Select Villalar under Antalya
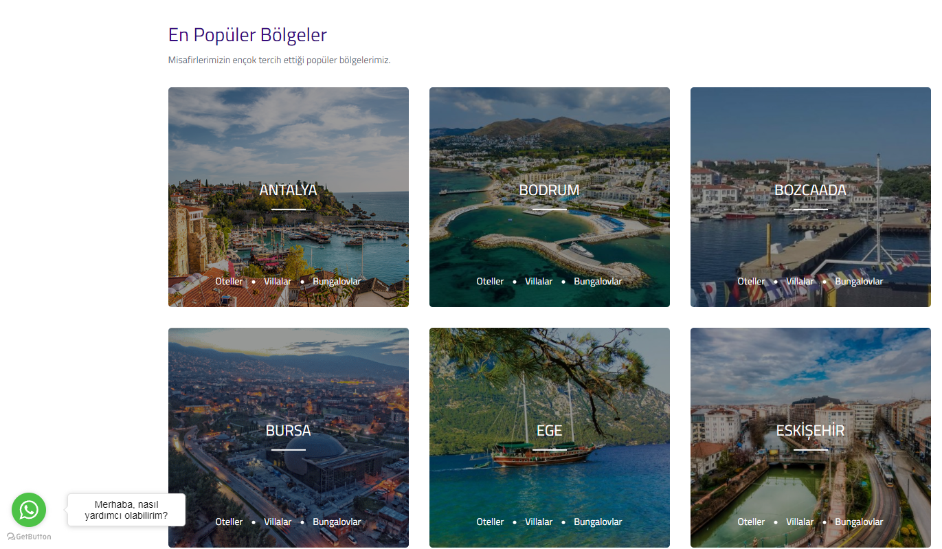Viewport: 942px width, 549px height. coord(278,281)
